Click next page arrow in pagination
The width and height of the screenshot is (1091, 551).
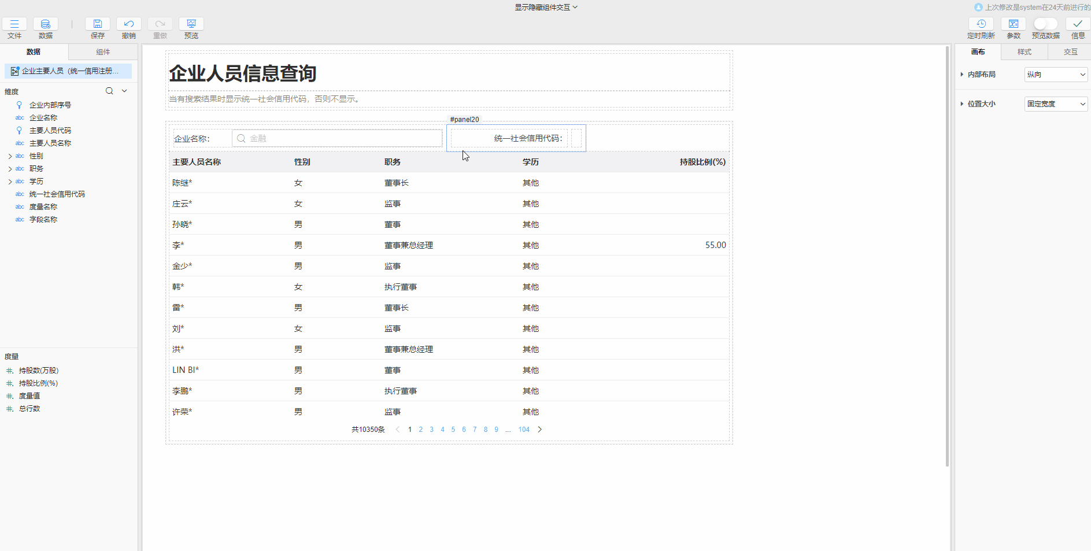[x=540, y=430]
